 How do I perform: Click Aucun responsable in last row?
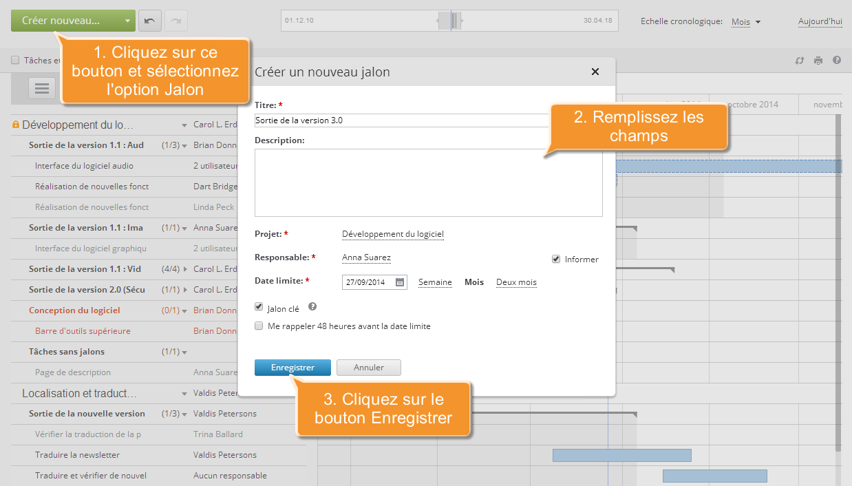(x=230, y=476)
